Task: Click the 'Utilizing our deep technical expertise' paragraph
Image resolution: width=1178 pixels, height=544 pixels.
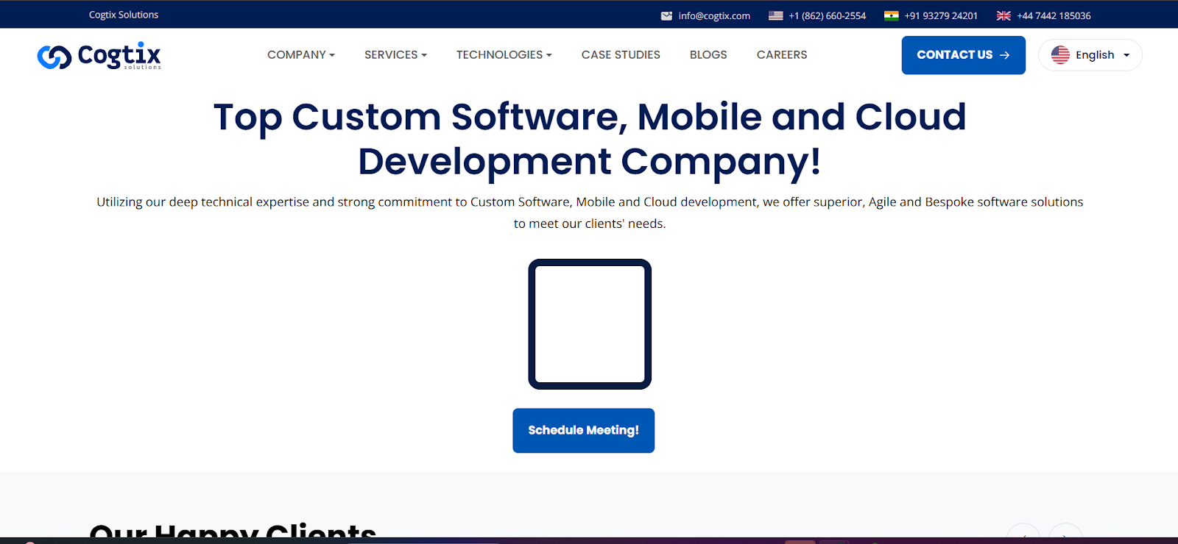Action: 590,212
